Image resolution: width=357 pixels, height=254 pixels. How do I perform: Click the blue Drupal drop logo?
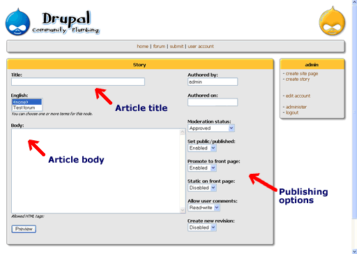click(17, 22)
